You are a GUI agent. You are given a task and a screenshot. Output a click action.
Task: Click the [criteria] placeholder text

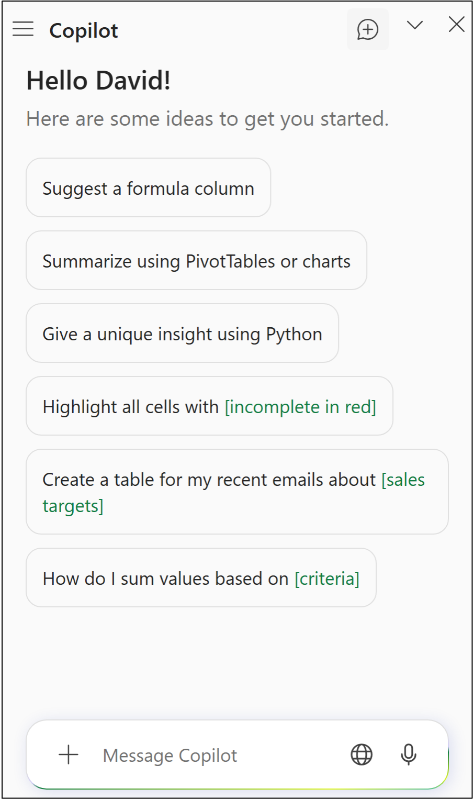[x=327, y=579]
